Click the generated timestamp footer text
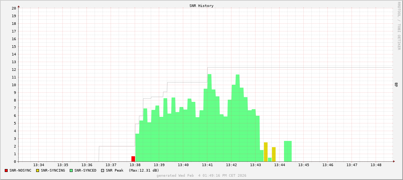Image resolution: width=403 pixels, height=180 pixels. point(201,176)
